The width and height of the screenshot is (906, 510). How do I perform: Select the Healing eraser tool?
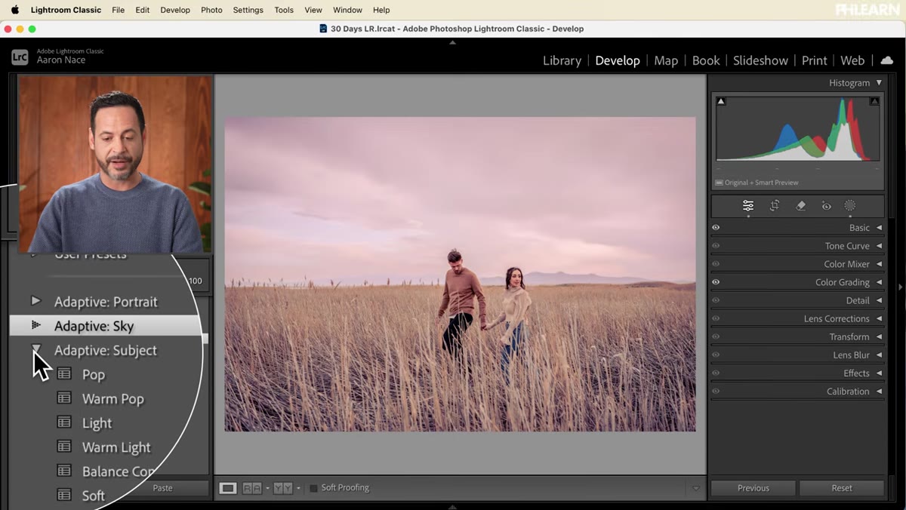[x=801, y=206]
